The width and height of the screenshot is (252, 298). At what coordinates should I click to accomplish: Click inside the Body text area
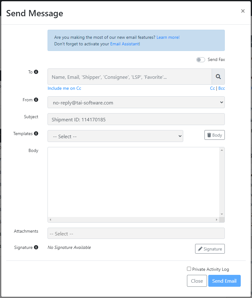click(134, 182)
